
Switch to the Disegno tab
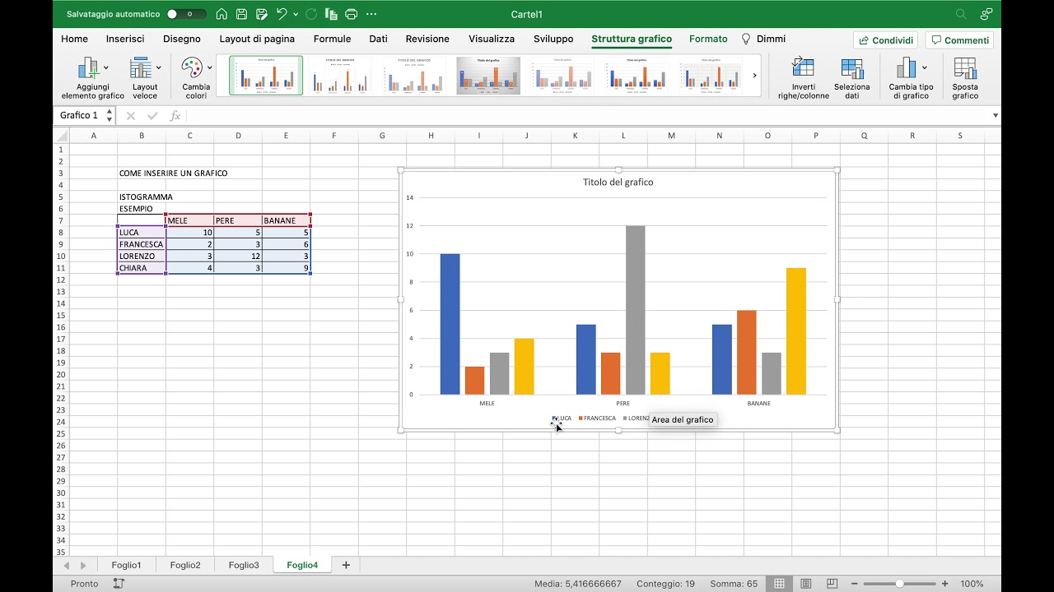click(x=182, y=39)
